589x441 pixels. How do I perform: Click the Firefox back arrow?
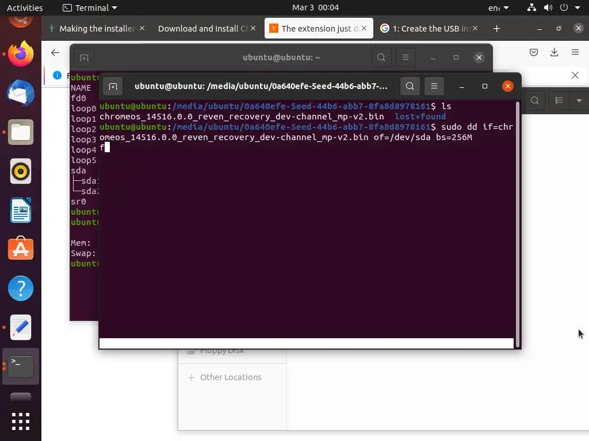(55, 52)
